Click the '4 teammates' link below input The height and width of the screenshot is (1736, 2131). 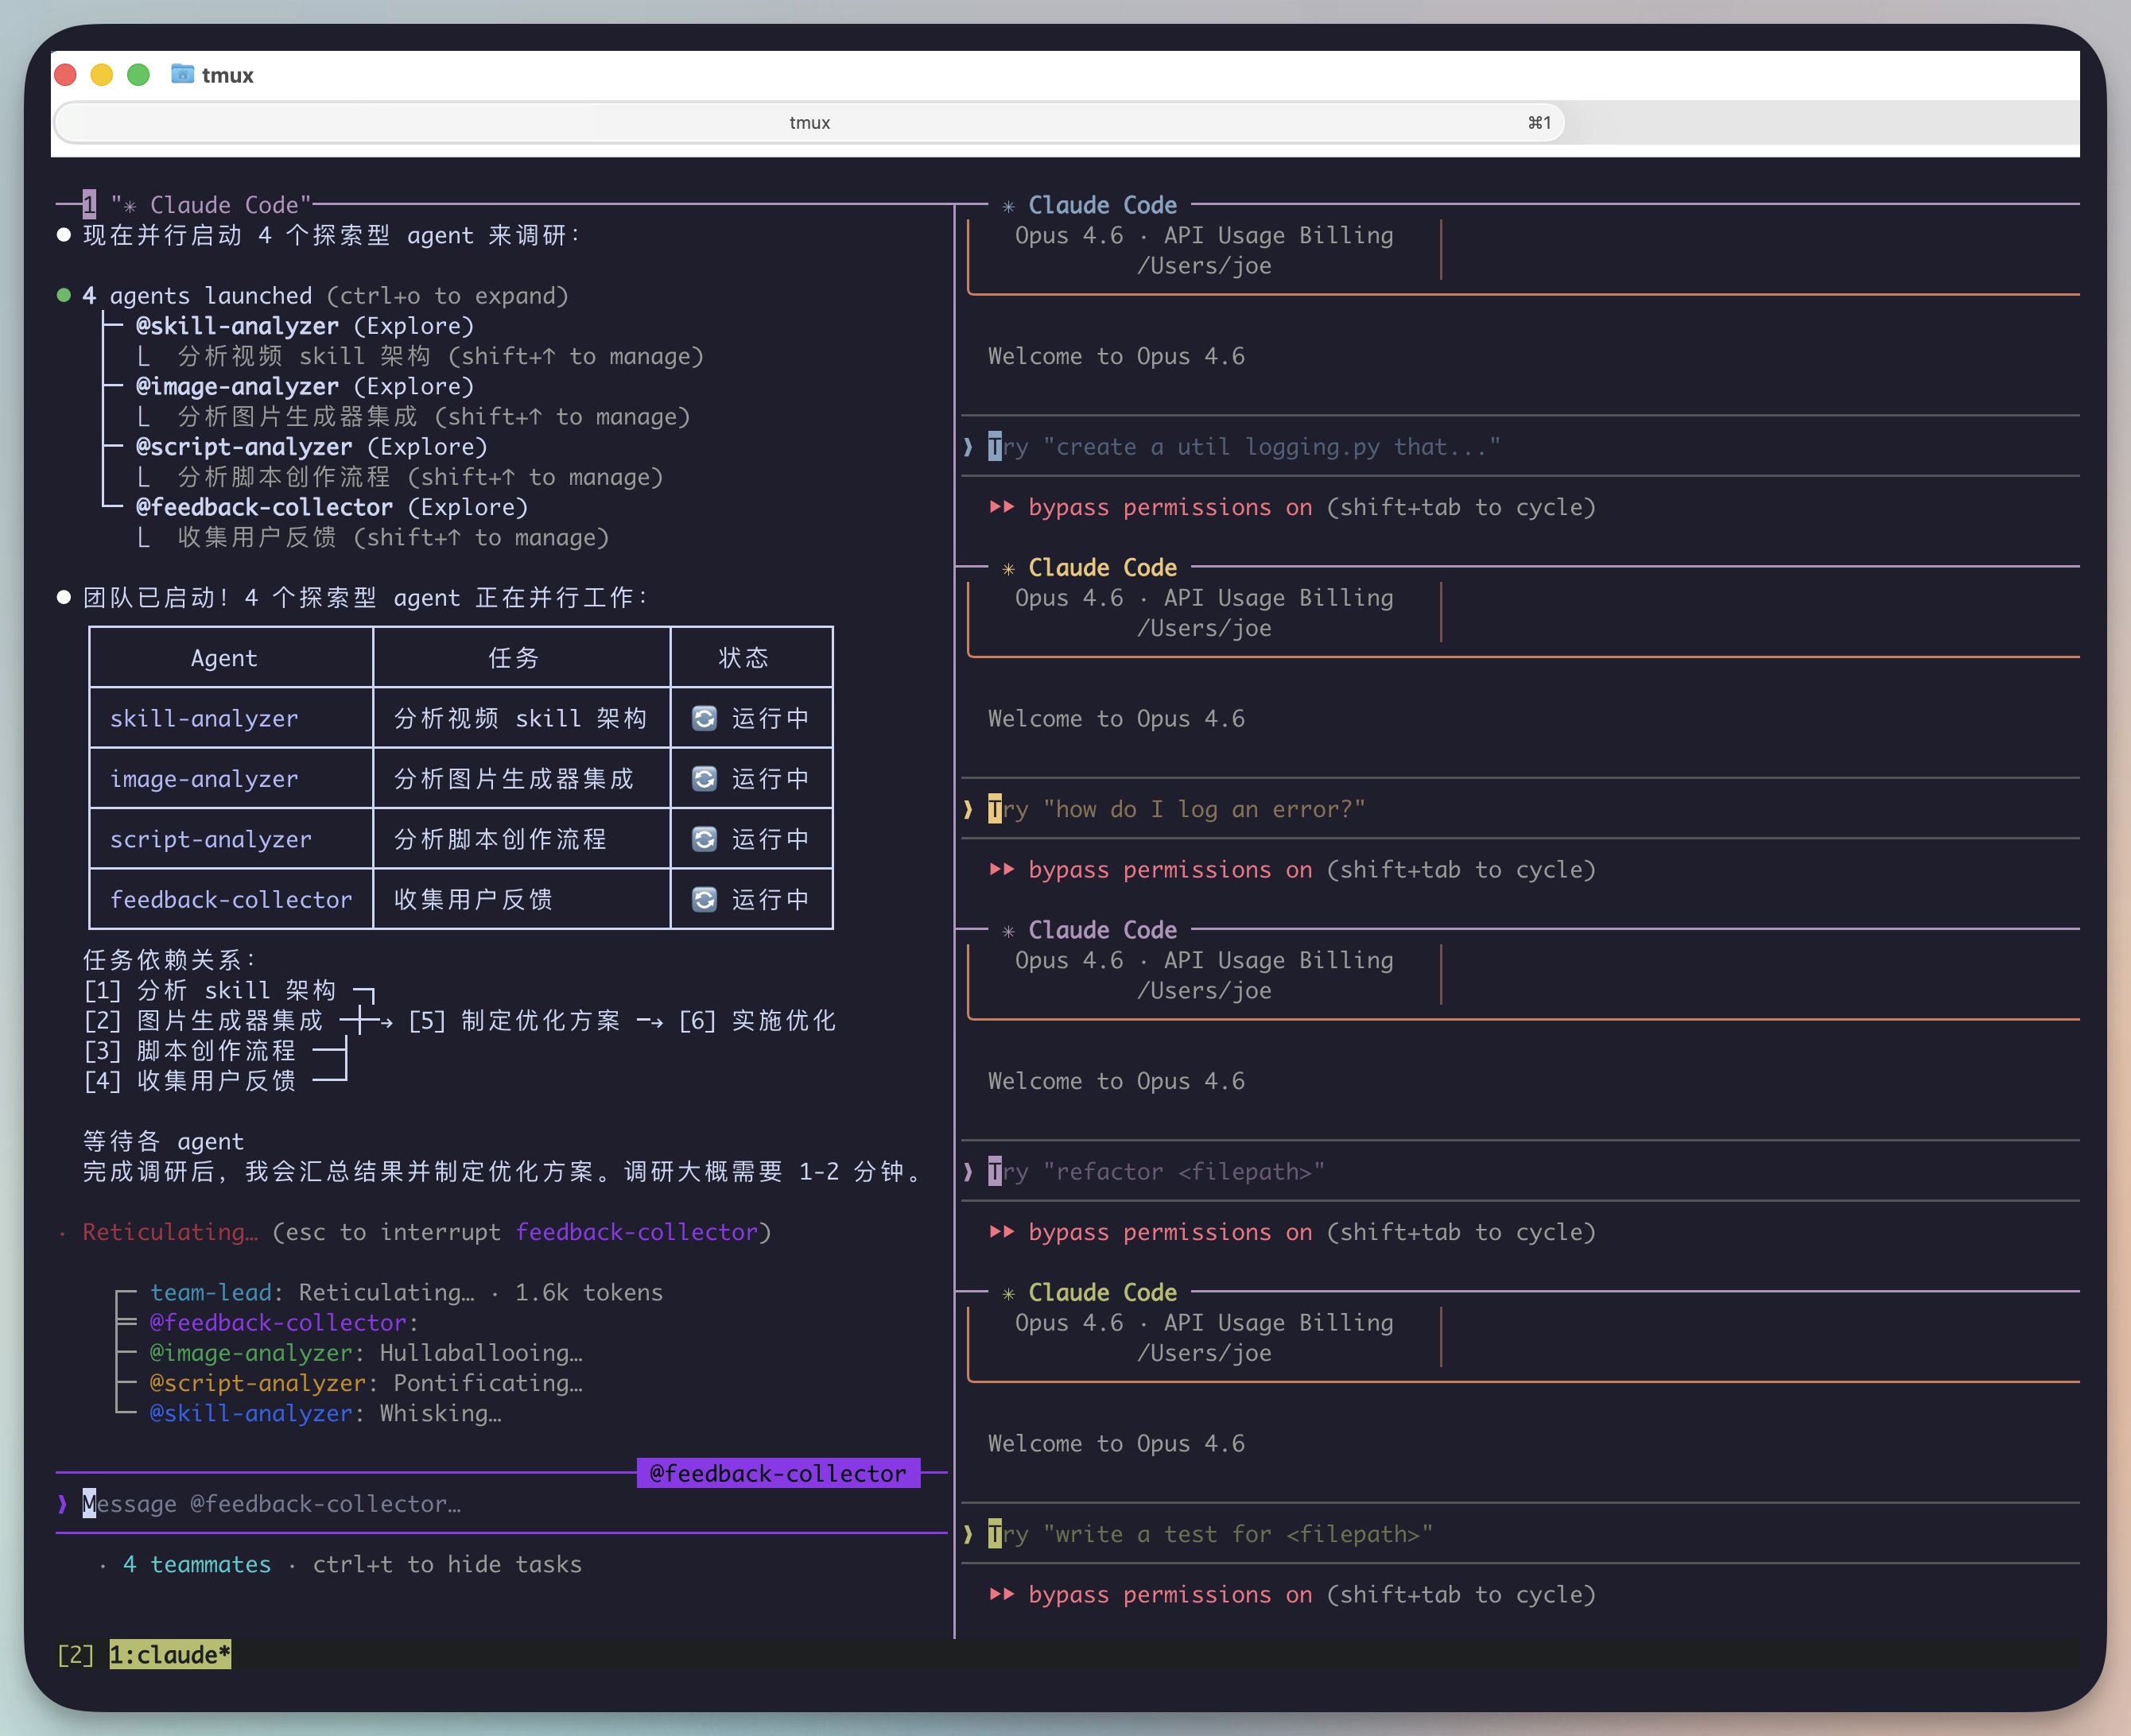pos(197,1564)
